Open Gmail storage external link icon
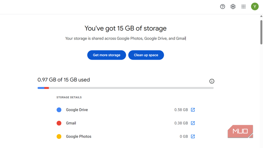 click(193, 123)
